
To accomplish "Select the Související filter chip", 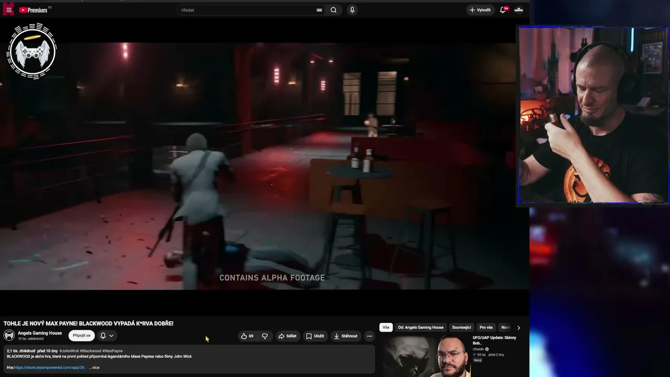I will pyautogui.click(x=462, y=327).
